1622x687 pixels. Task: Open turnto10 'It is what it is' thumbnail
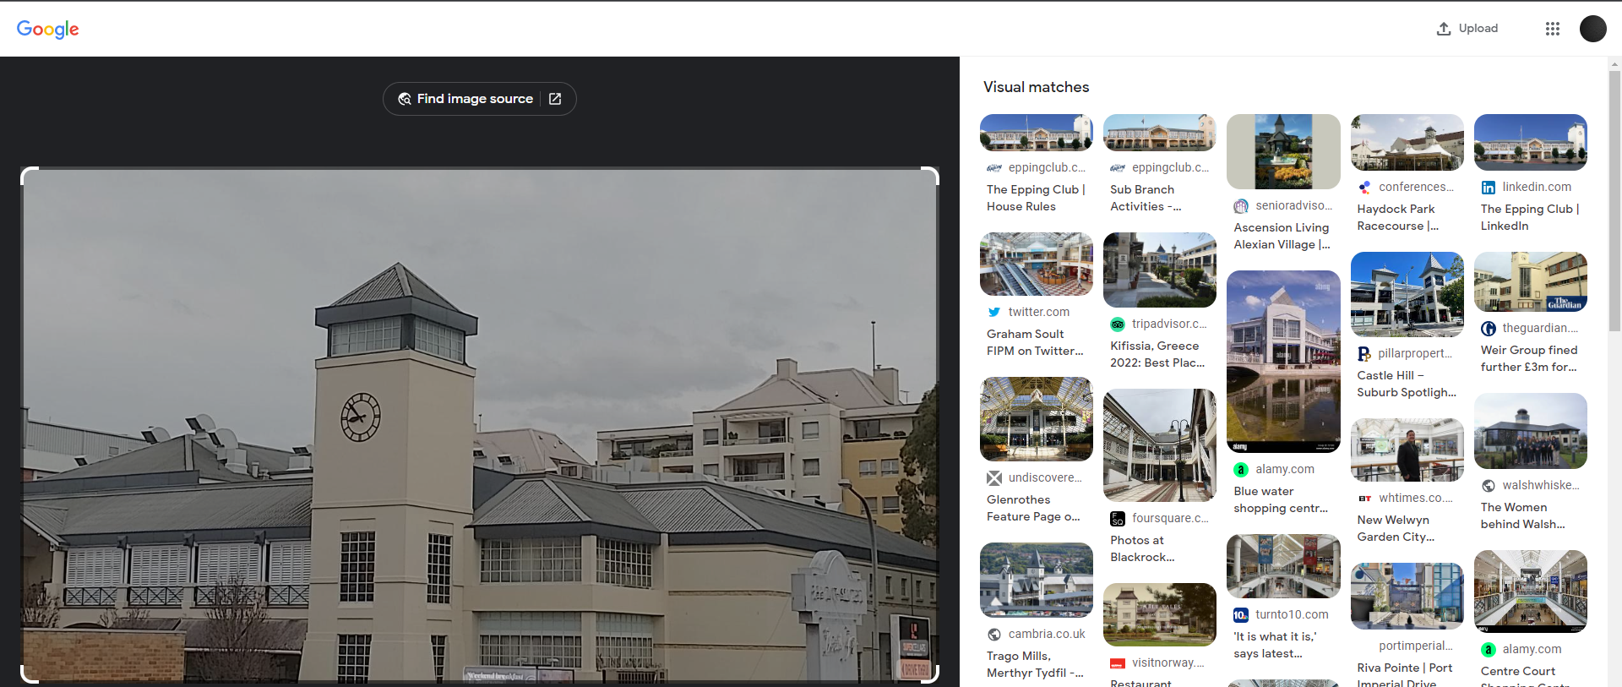[1283, 566]
